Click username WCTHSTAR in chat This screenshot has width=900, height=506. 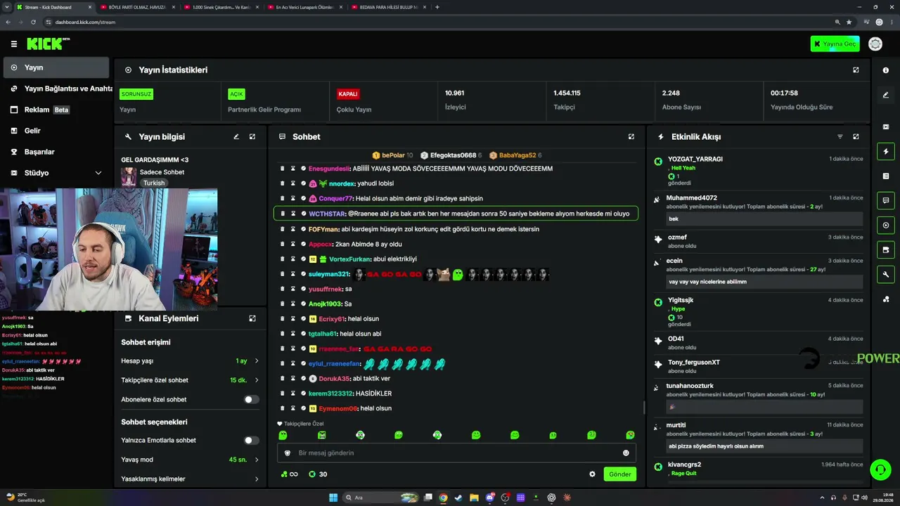click(326, 214)
